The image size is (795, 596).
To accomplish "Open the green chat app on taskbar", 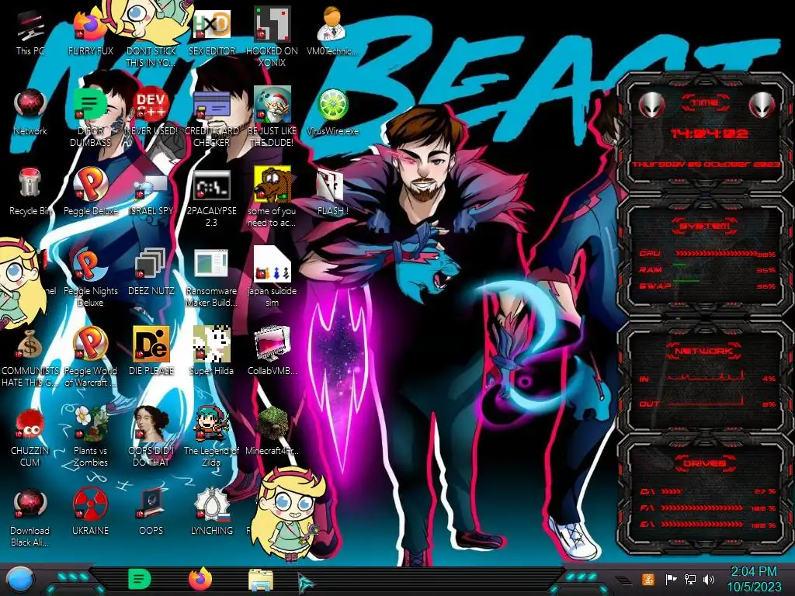I will [139, 579].
